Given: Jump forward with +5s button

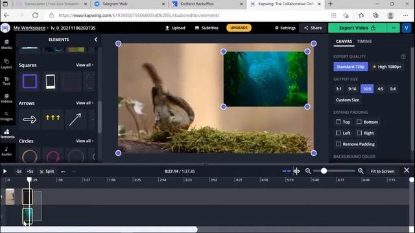Looking at the screenshot, I should [x=30, y=171].
